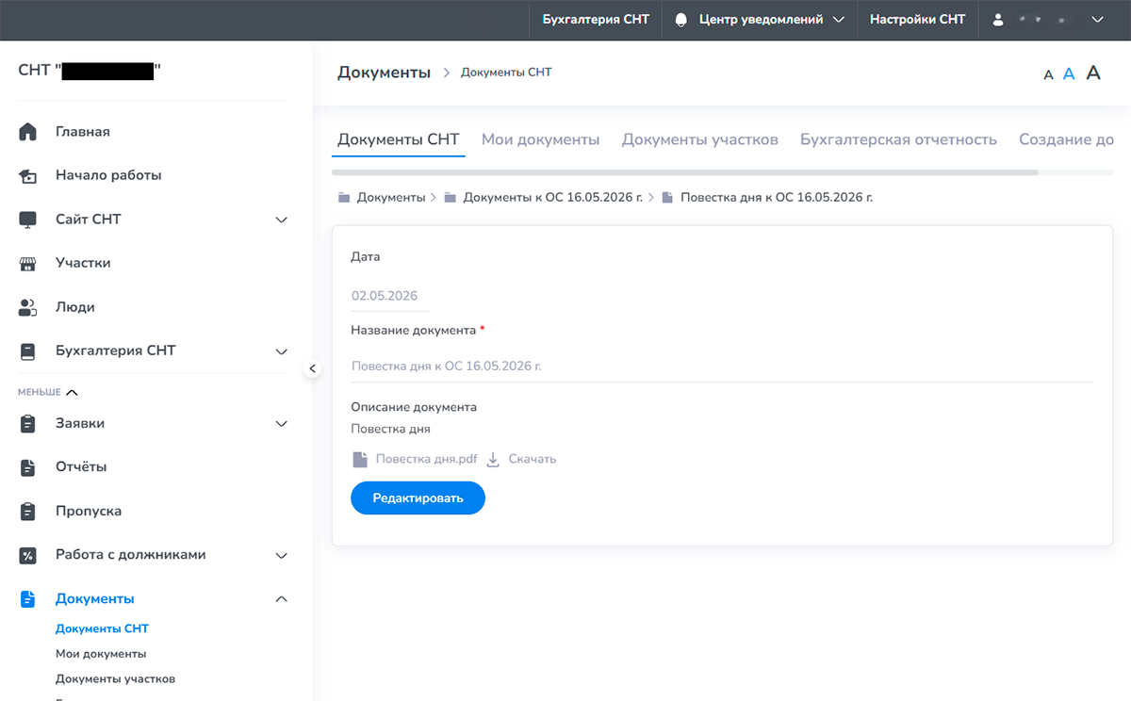
Task: Expand the Заявки submenu chevron
Action: click(281, 424)
